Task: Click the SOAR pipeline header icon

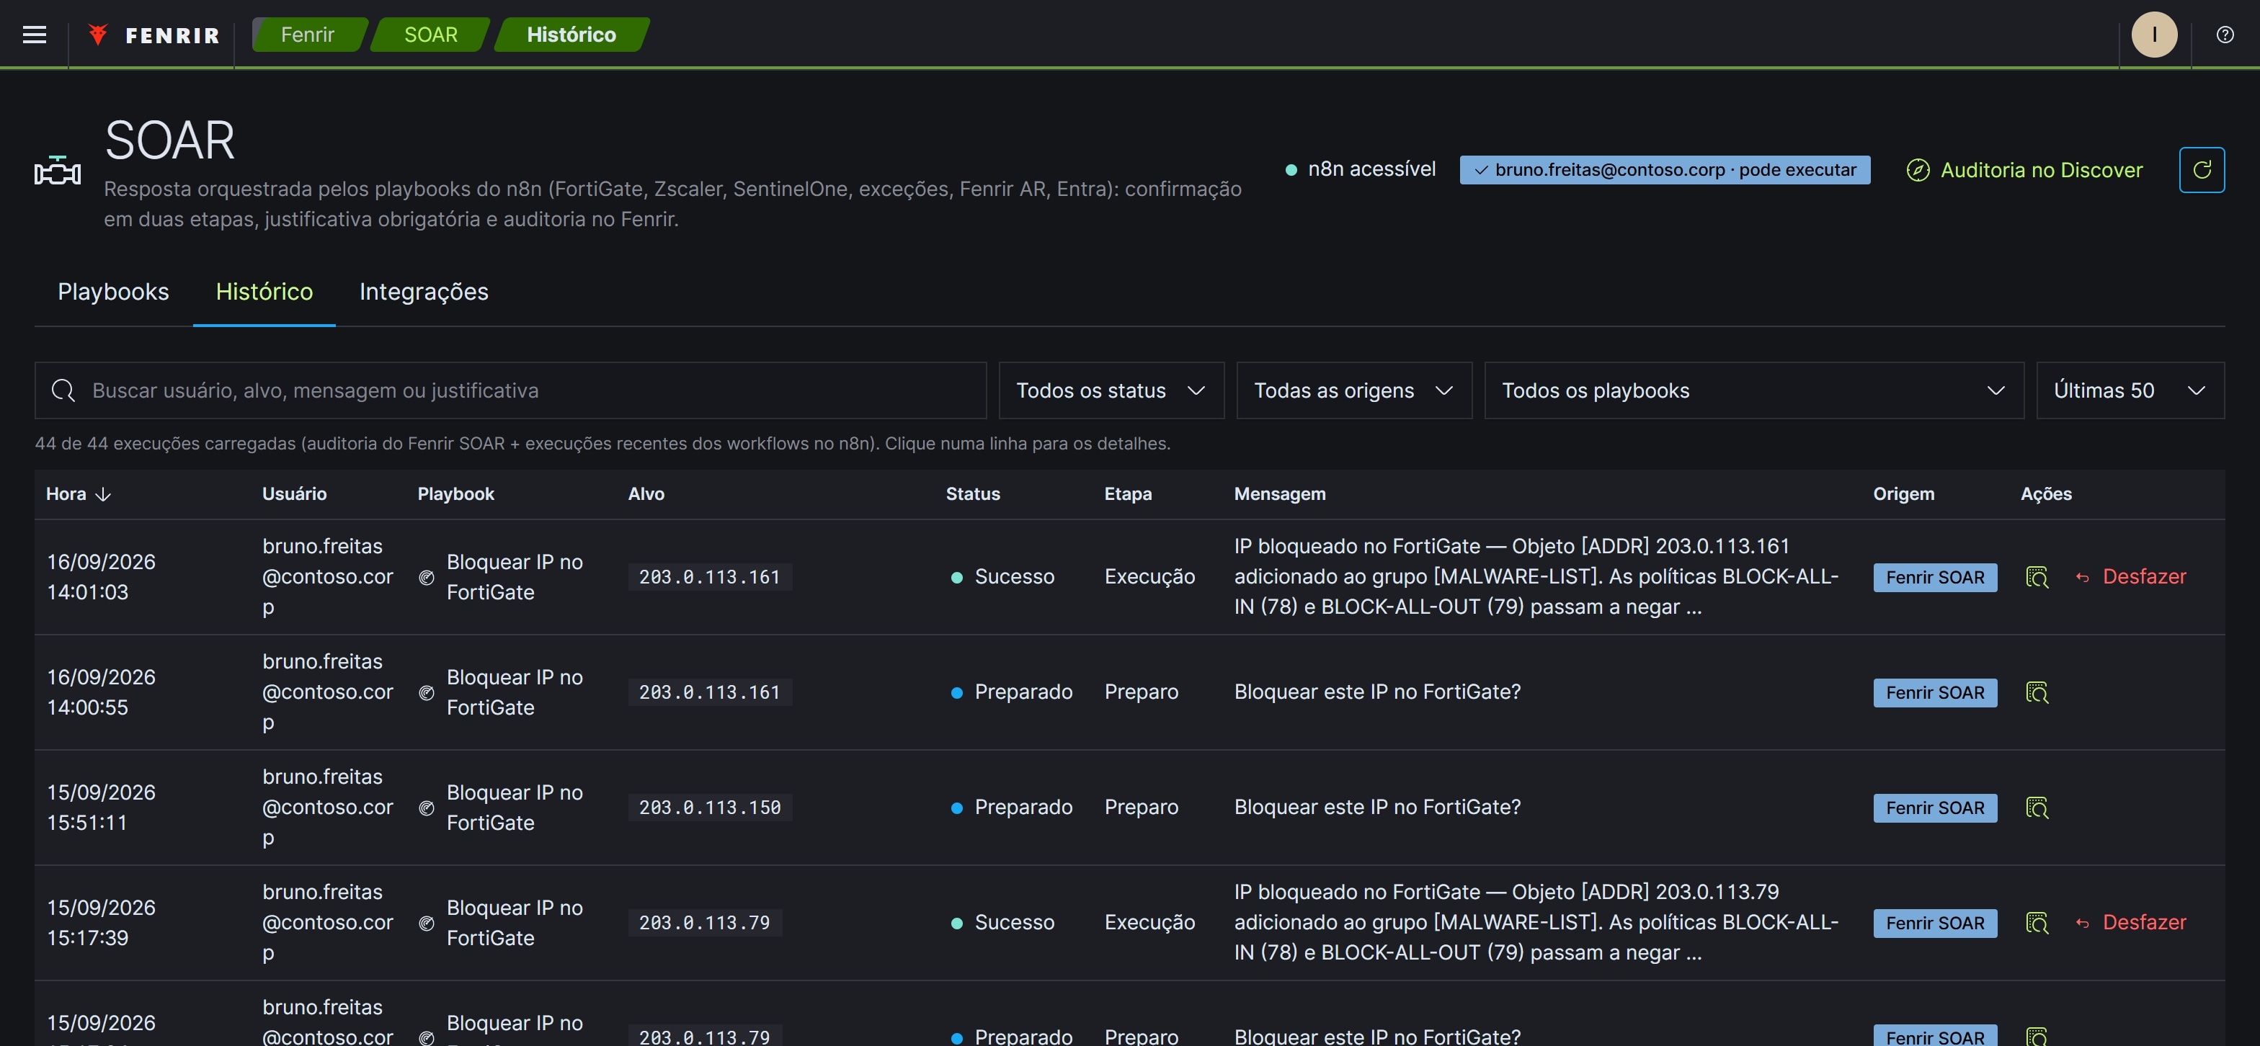Action: 57,170
